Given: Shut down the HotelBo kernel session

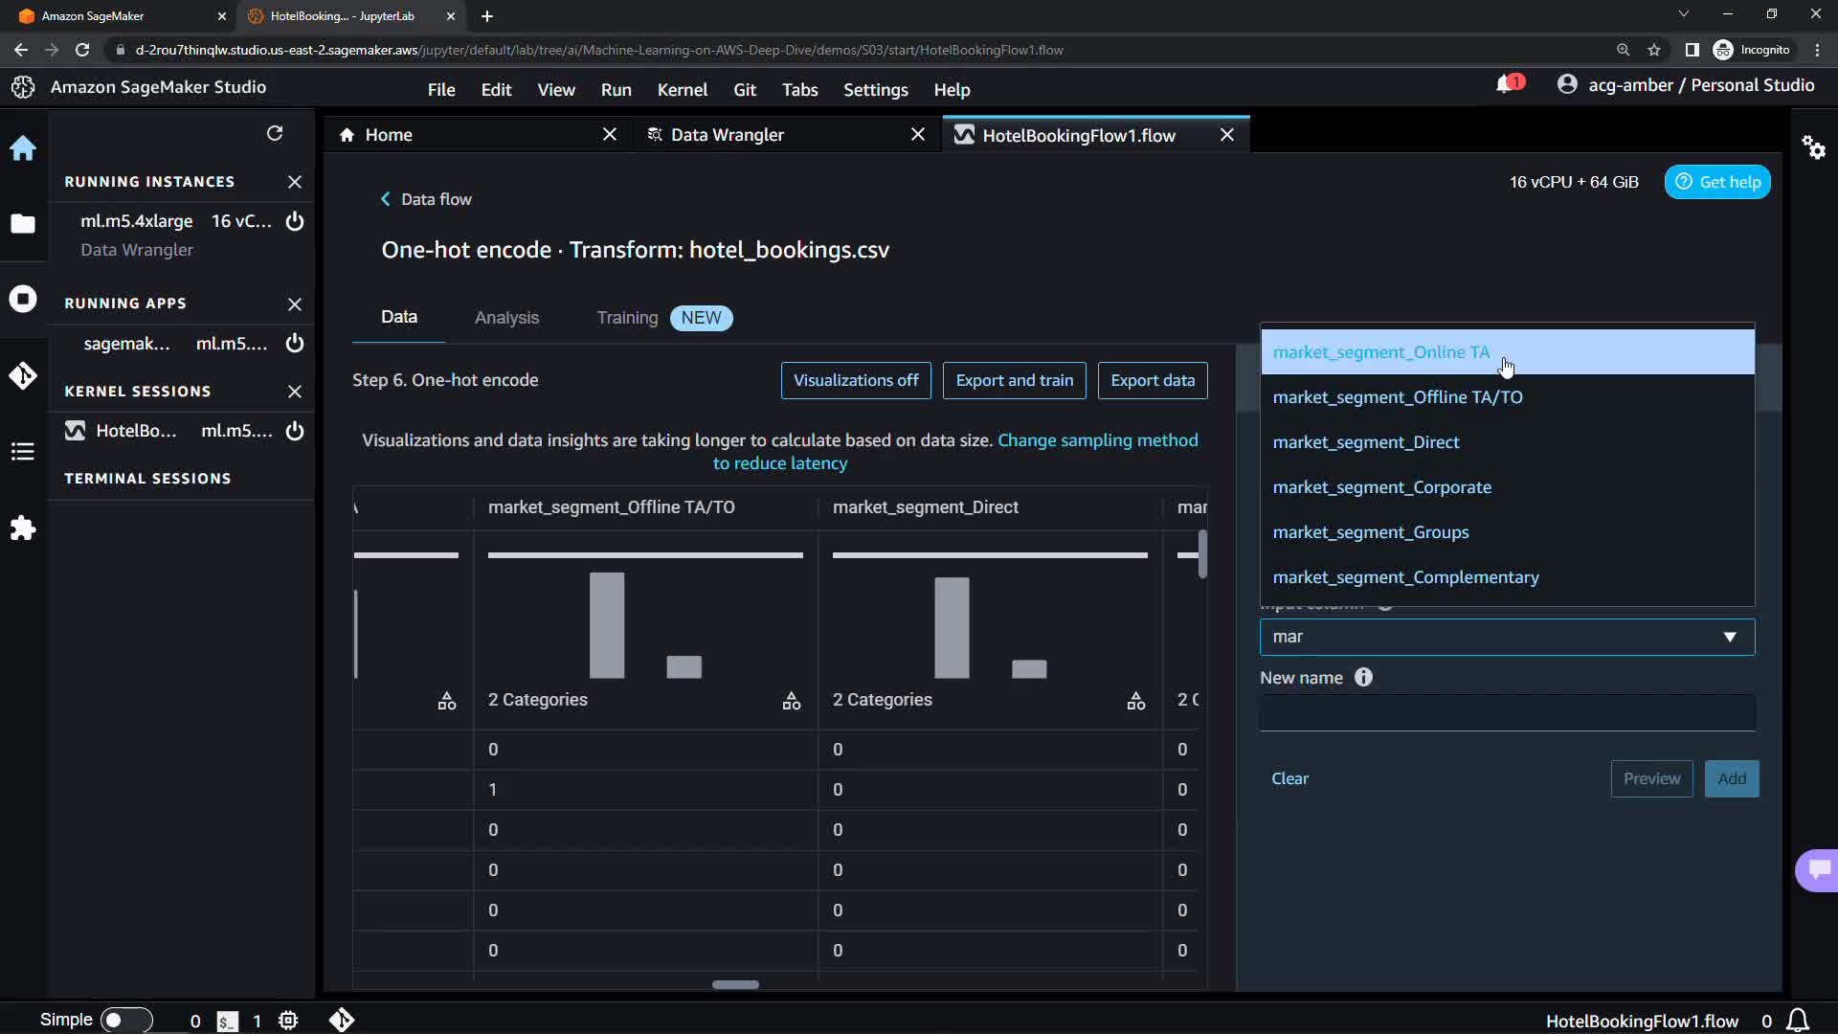Looking at the screenshot, I should point(295,431).
